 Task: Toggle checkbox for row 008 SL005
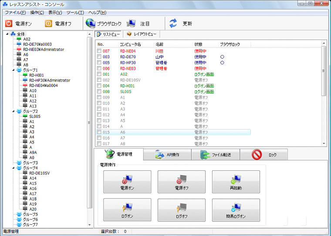pos(99,92)
